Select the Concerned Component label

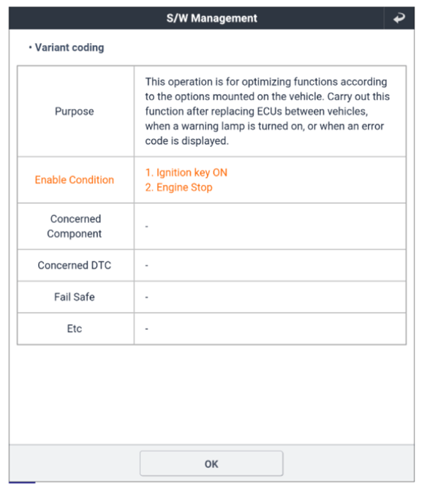[75, 226]
